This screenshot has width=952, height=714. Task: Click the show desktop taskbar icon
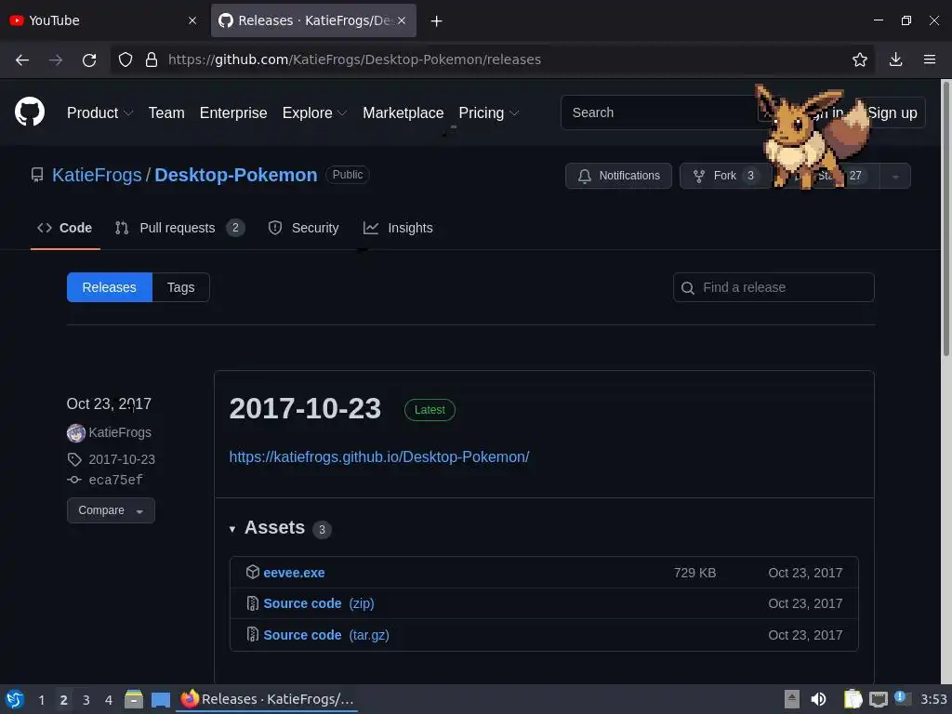point(160,700)
